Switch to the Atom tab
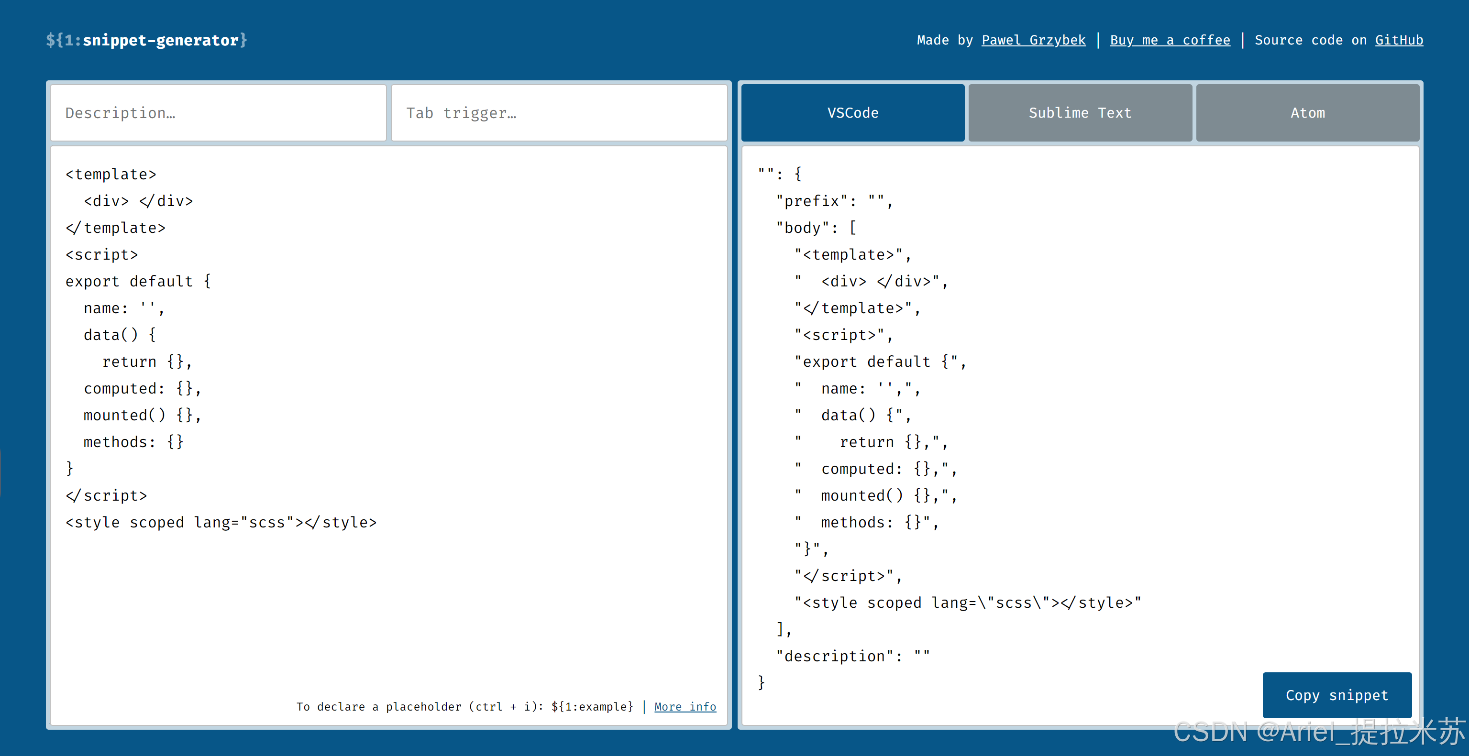The image size is (1469, 756). (x=1307, y=113)
